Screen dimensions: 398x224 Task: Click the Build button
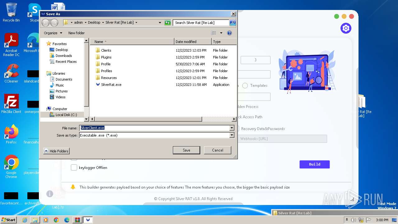(315, 164)
